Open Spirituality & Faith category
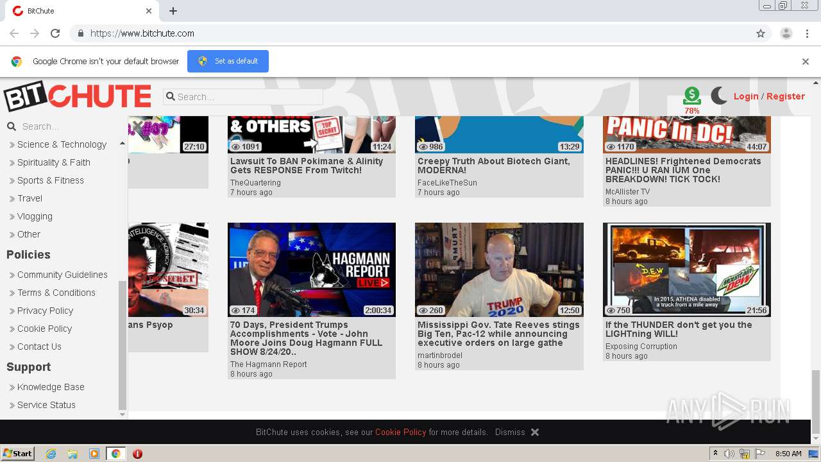Viewport: 821px width, 462px height. pos(54,162)
